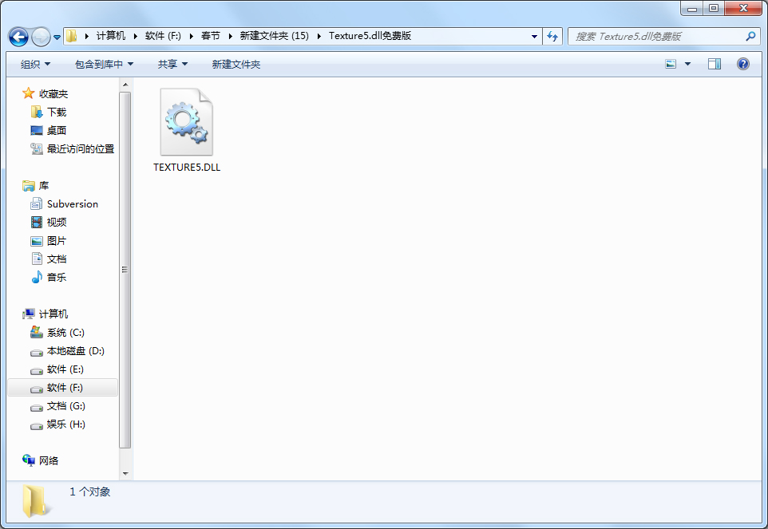The width and height of the screenshot is (768, 529).
Task: Click the change view icon
Action: click(x=671, y=64)
